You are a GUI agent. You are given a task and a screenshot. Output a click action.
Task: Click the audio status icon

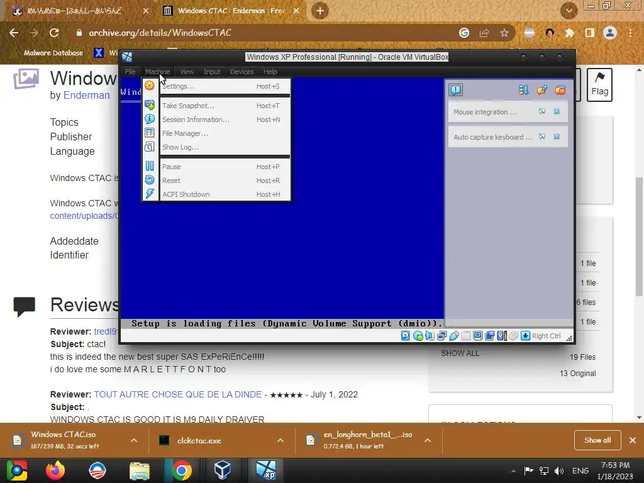(430, 336)
